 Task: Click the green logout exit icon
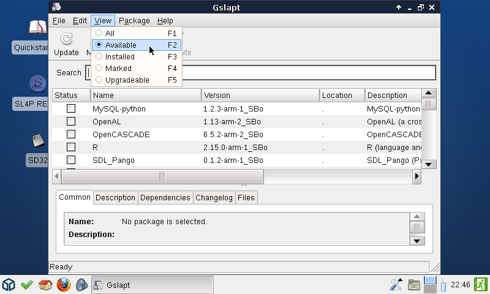point(481,285)
